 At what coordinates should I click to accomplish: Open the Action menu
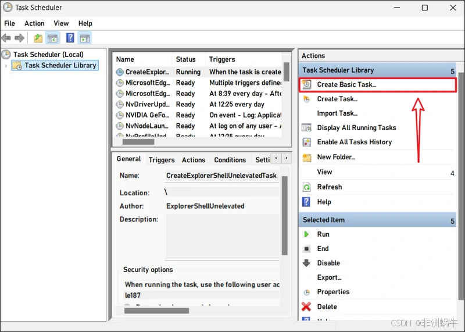pos(34,23)
